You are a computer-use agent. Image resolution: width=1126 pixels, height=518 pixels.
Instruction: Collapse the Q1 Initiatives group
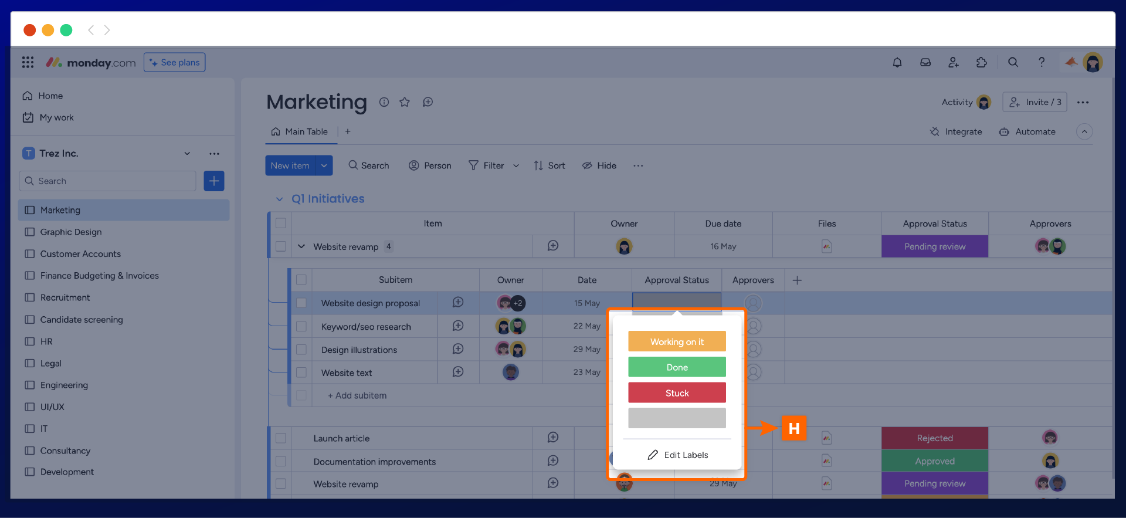[x=279, y=199]
